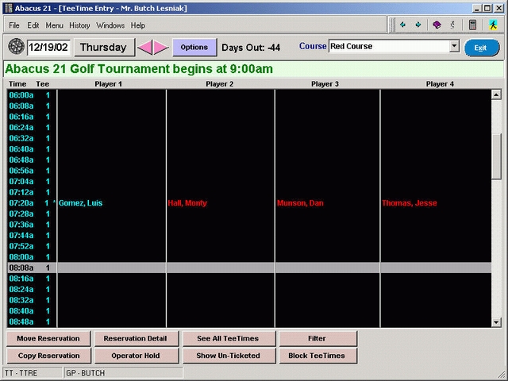Select the 06:16a tee time
This screenshot has width=508, height=381.
click(21, 117)
